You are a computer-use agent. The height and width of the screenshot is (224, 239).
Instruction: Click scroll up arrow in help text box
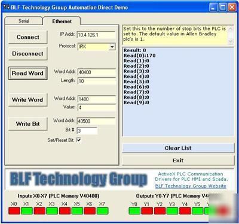tap(231, 29)
